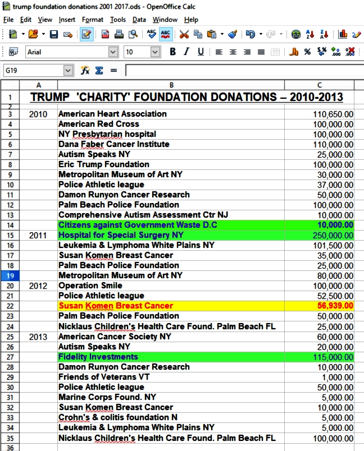This screenshot has height=451, width=364.
Task: Toggle Underline formatting
Action: pos(201,52)
